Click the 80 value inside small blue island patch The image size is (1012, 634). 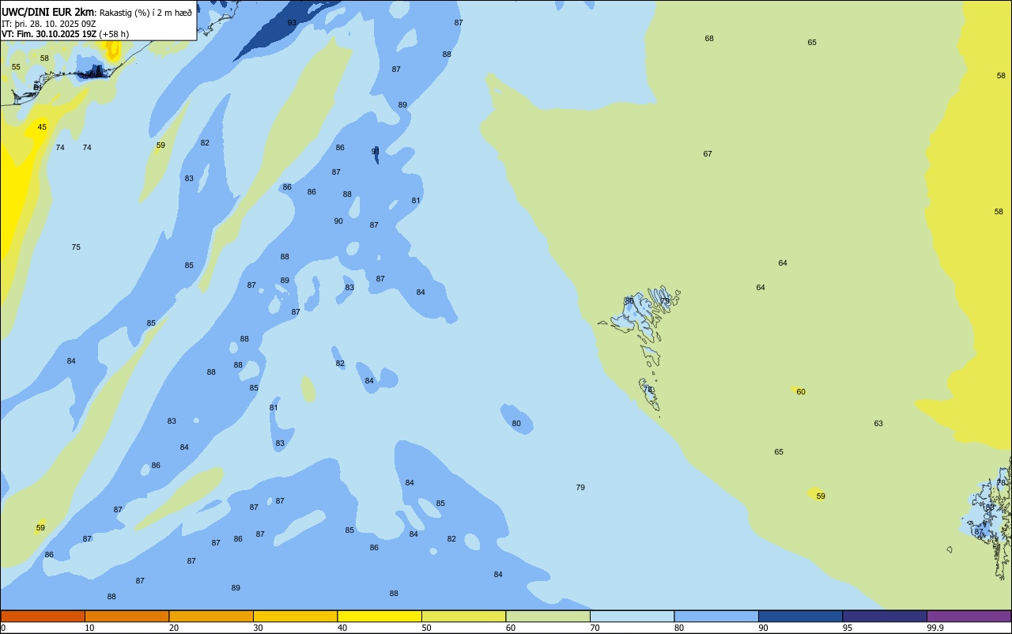click(x=516, y=424)
